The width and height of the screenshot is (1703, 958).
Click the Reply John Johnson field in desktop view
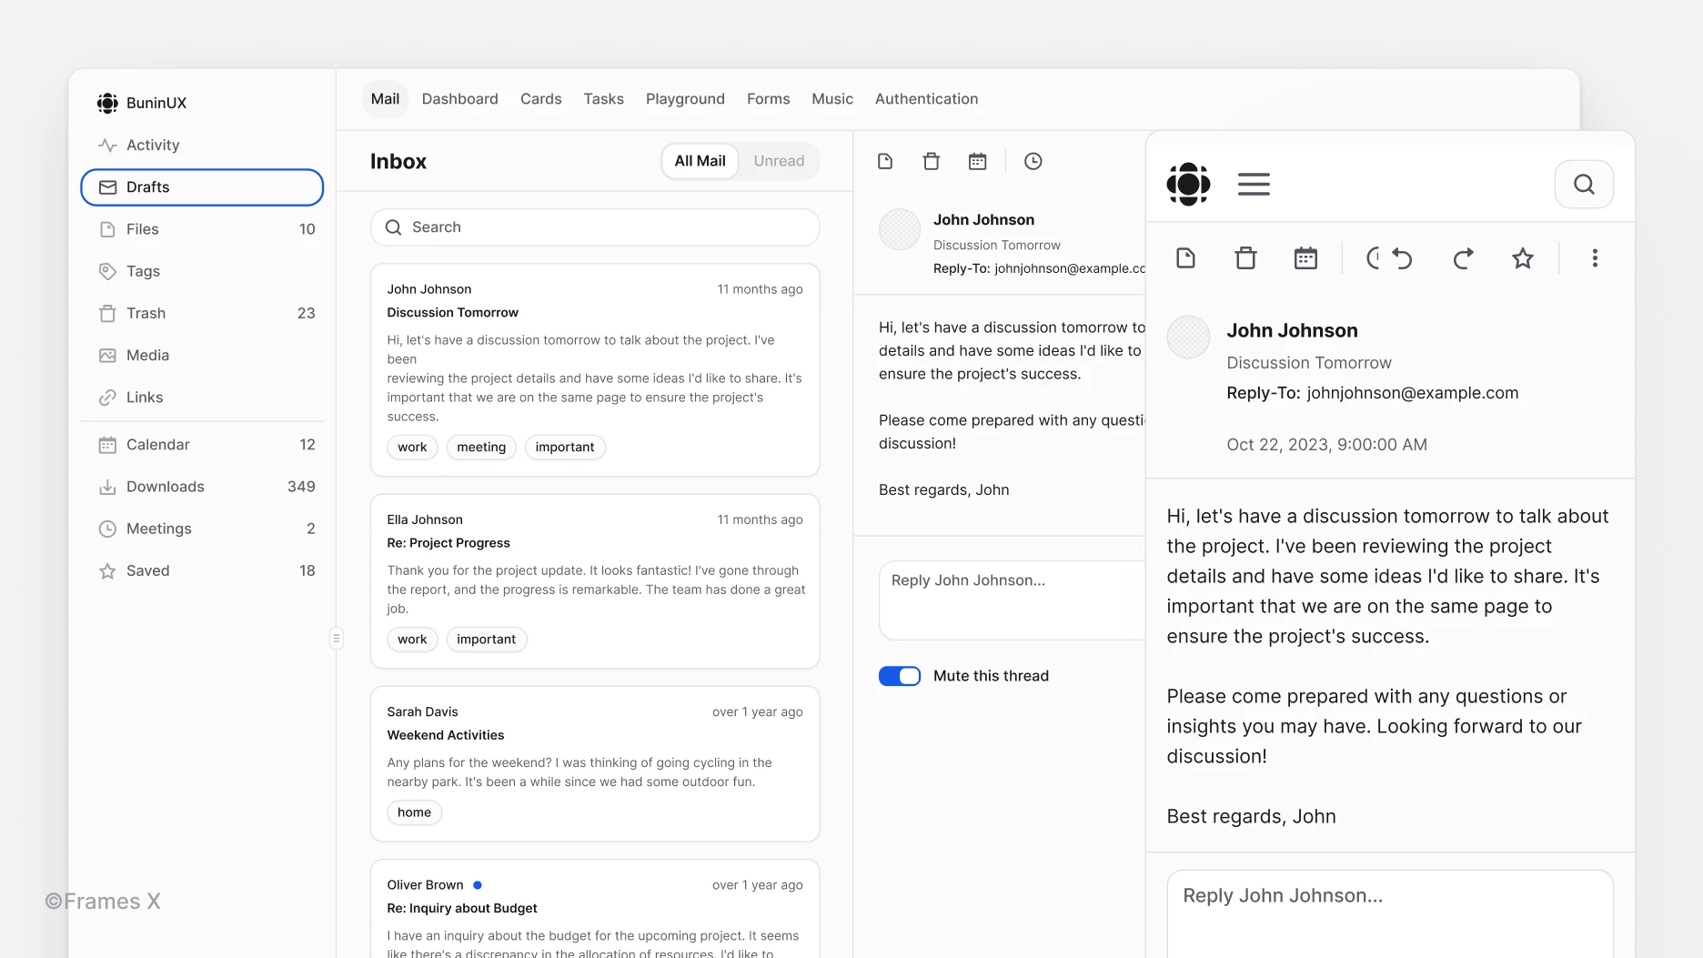pos(1012,600)
